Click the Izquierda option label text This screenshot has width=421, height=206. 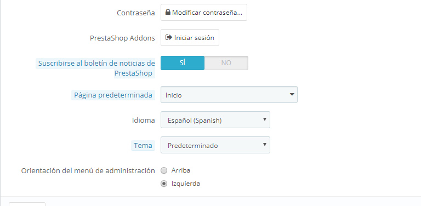[x=186, y=184]
